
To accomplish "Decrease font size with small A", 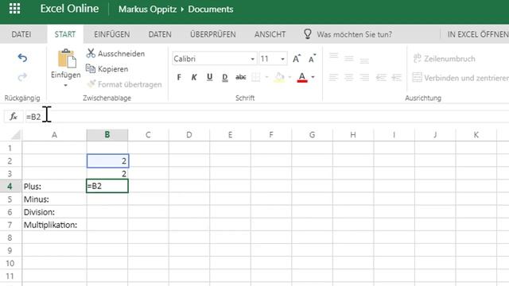I will point(312,59).
